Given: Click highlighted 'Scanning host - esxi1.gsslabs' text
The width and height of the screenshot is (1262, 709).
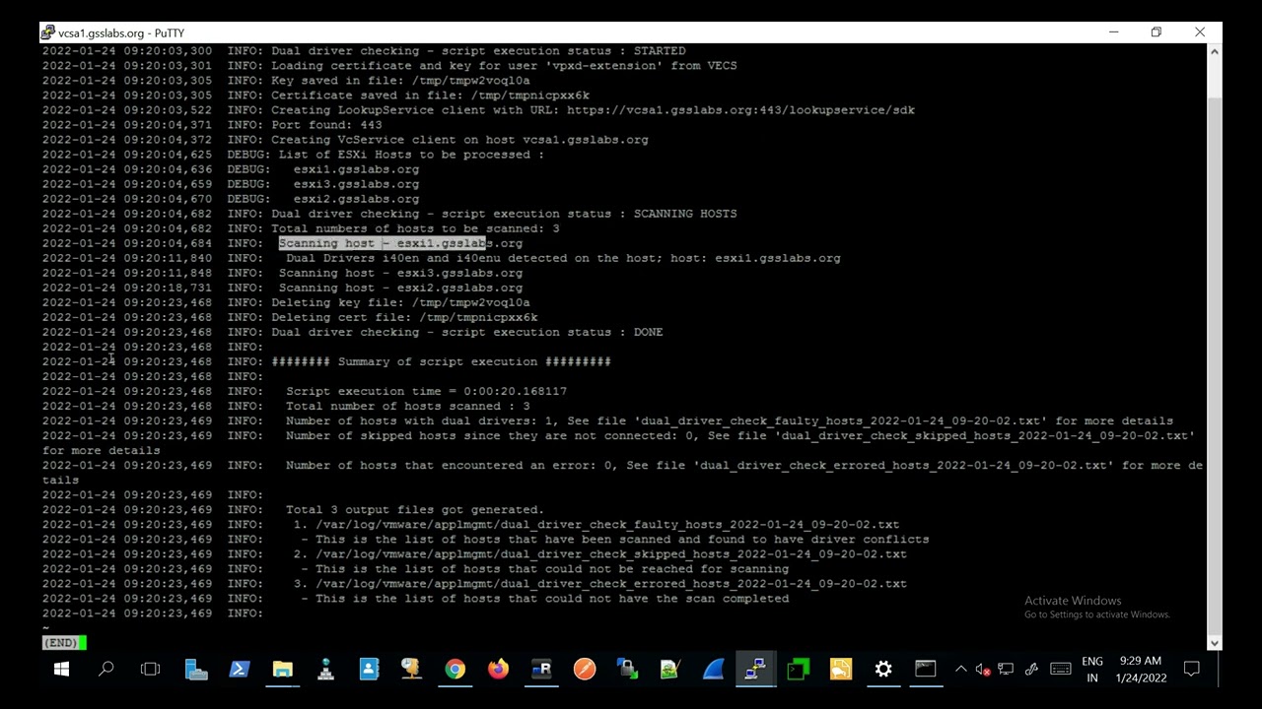Looking at the screenshot, I should [x=383, y=243].
